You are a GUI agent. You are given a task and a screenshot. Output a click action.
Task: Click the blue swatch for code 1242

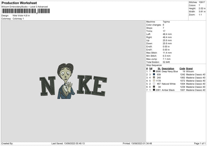[x=154, y=74]
